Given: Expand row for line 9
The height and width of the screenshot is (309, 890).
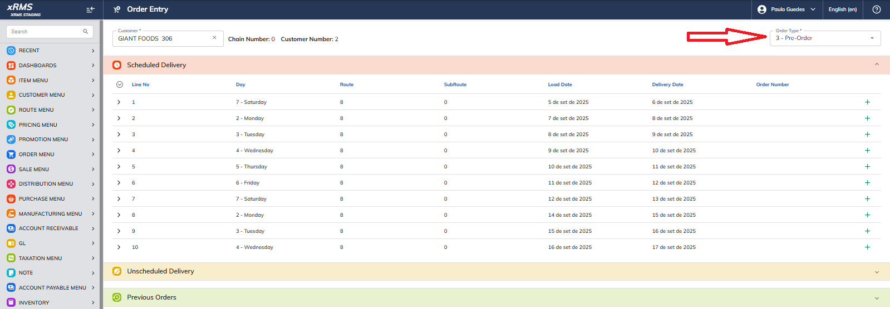Looking at the screenshot, I should point(119,231).
